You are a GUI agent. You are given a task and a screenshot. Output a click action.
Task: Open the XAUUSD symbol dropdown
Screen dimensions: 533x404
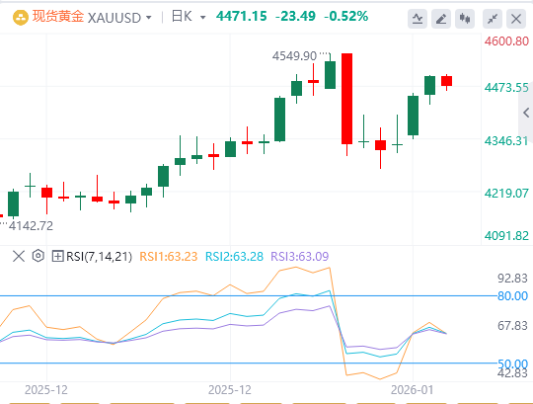point(148,18)
